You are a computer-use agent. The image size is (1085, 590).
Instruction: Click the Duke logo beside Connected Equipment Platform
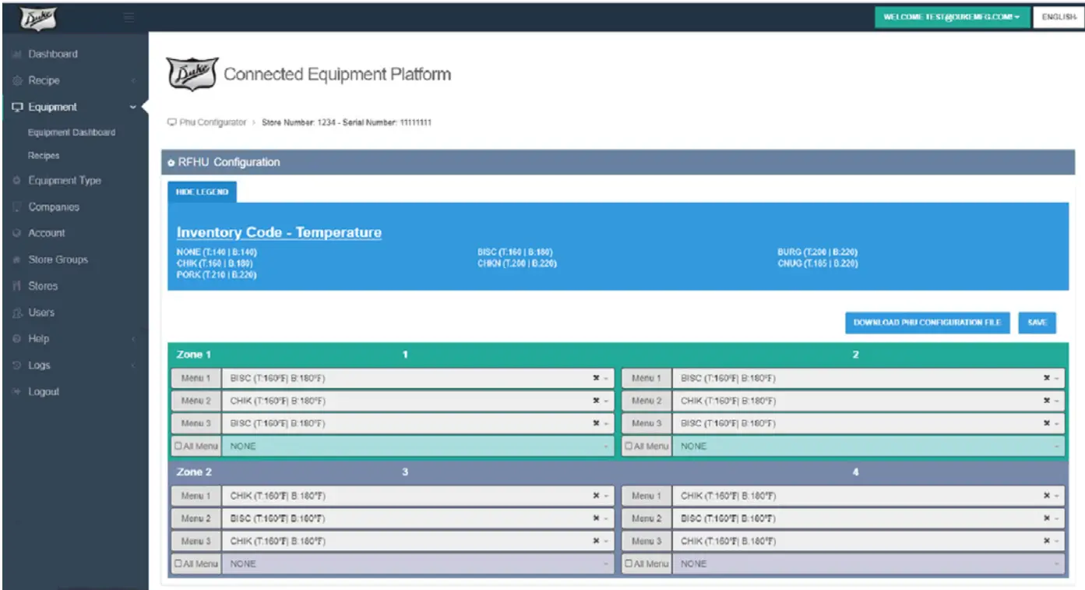(192, 74)
